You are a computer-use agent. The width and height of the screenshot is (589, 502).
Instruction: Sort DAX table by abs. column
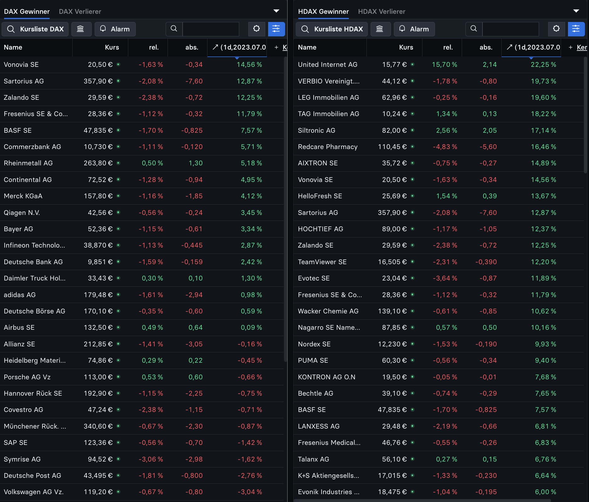click(187, 47)
